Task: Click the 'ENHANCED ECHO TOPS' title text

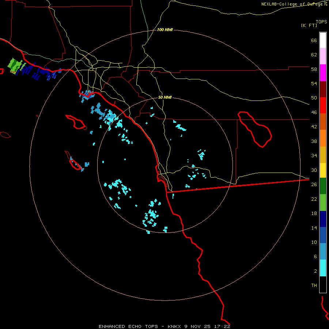Action: coord(128,326)
